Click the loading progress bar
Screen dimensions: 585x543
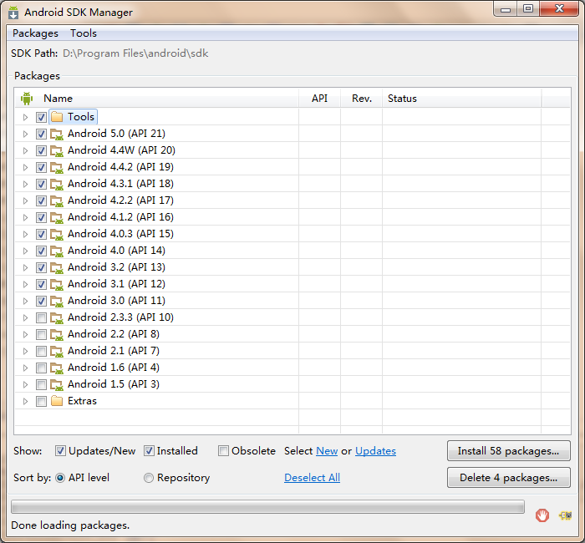click(x=267, y=507)
